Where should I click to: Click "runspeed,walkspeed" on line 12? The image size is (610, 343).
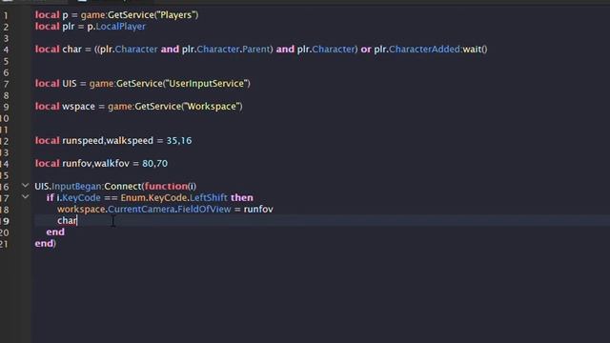pyautogui.click(x=108, y=140)
